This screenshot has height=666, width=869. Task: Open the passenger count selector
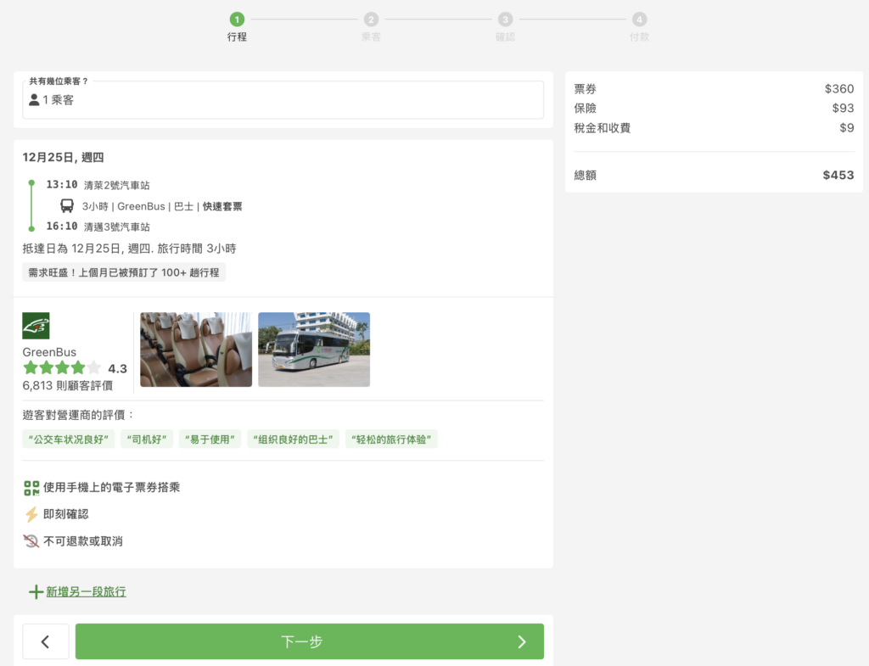(283, 99)
